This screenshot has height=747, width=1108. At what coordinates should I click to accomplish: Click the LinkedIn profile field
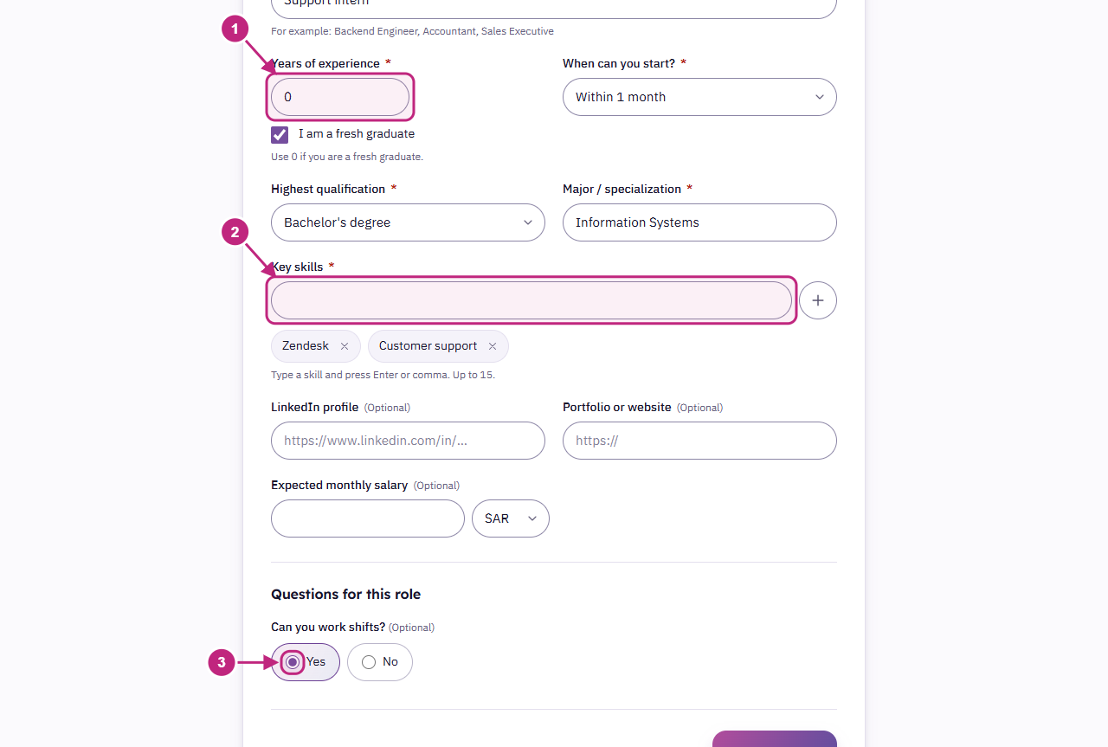coord(408,441)
